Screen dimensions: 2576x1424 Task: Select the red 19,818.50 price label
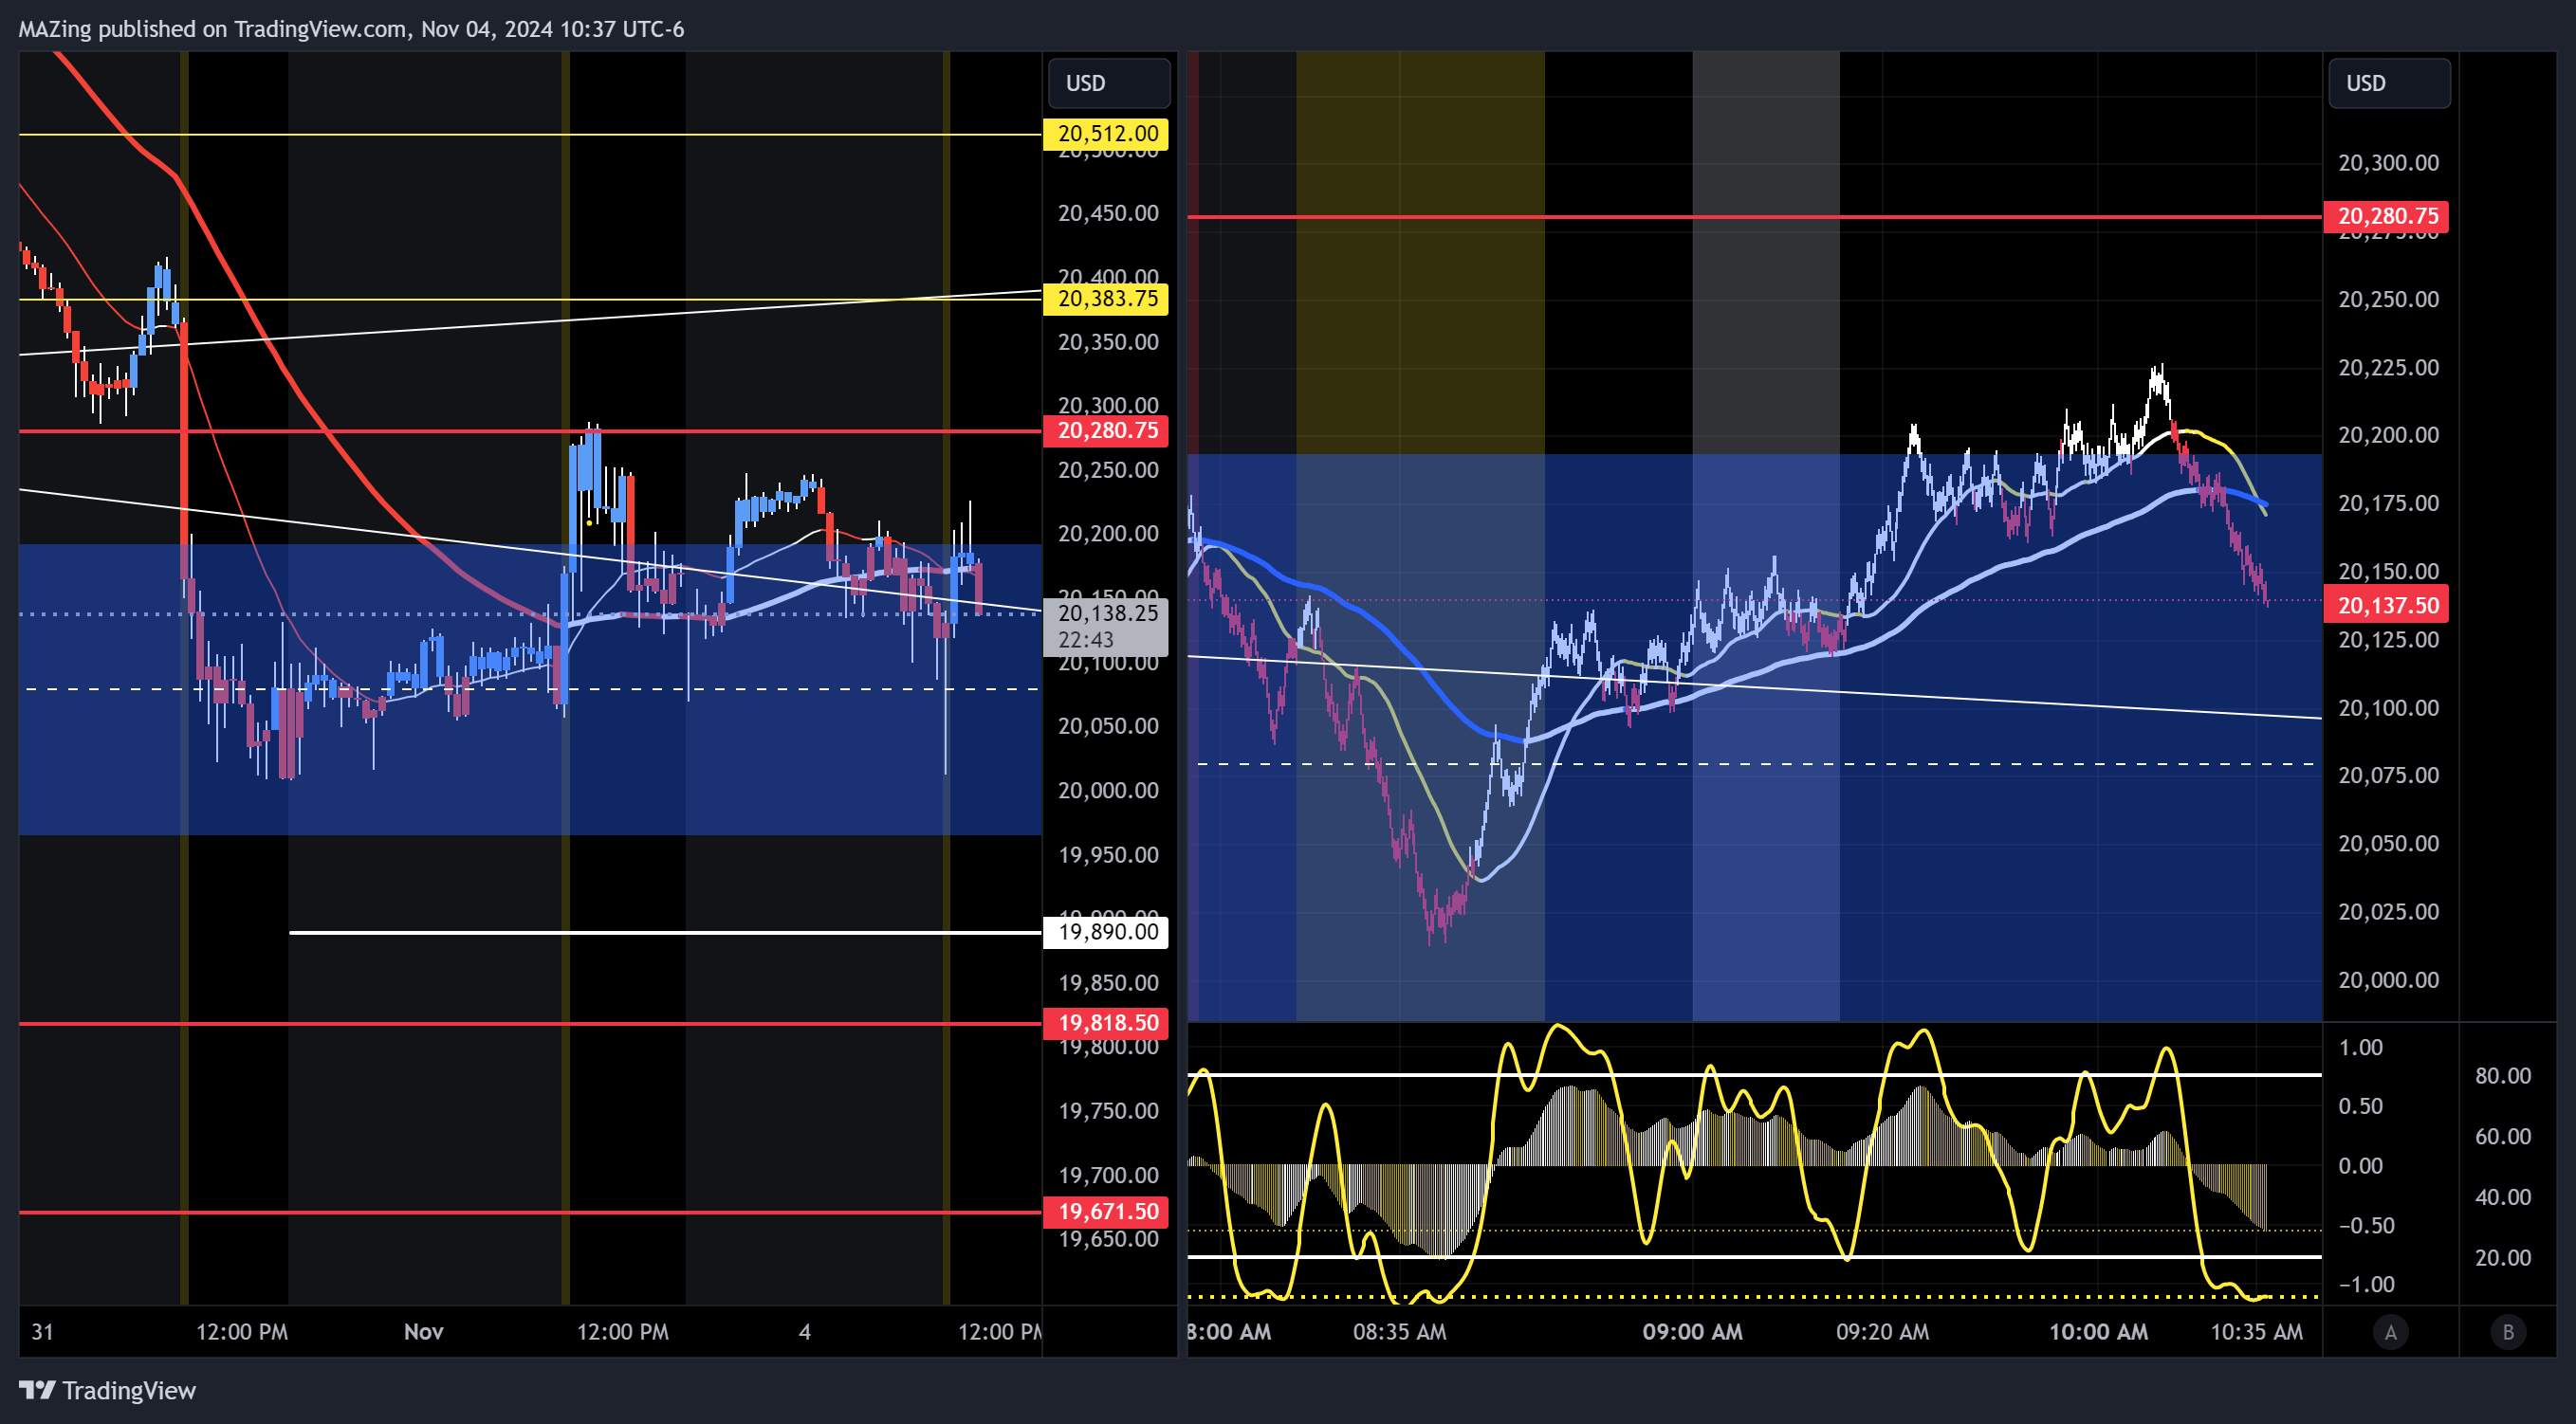click(x=1106, y=1023)
